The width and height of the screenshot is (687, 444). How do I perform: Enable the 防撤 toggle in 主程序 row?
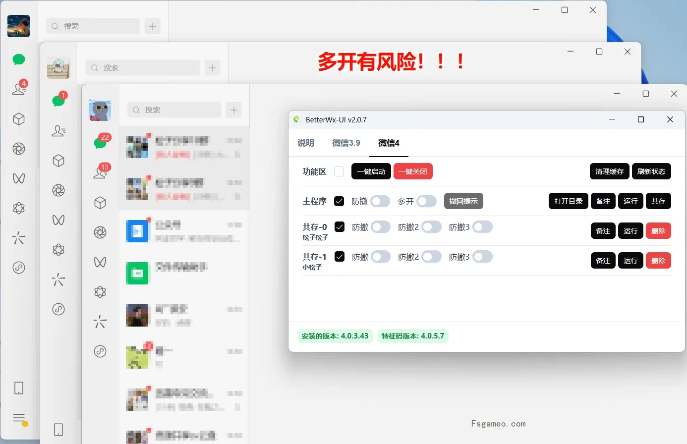point(381,201)
